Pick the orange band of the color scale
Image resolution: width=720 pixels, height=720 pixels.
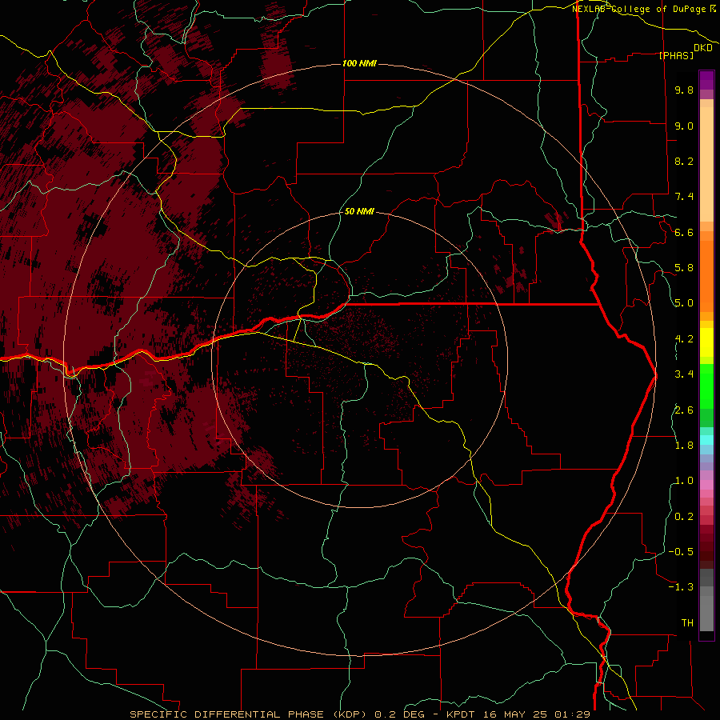pos(706,277)
